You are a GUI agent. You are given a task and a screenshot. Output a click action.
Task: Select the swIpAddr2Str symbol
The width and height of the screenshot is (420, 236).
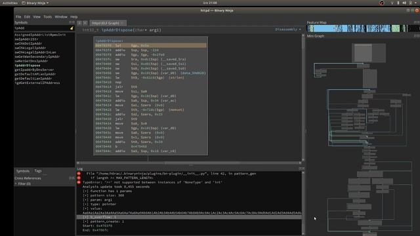pos(26,39)
